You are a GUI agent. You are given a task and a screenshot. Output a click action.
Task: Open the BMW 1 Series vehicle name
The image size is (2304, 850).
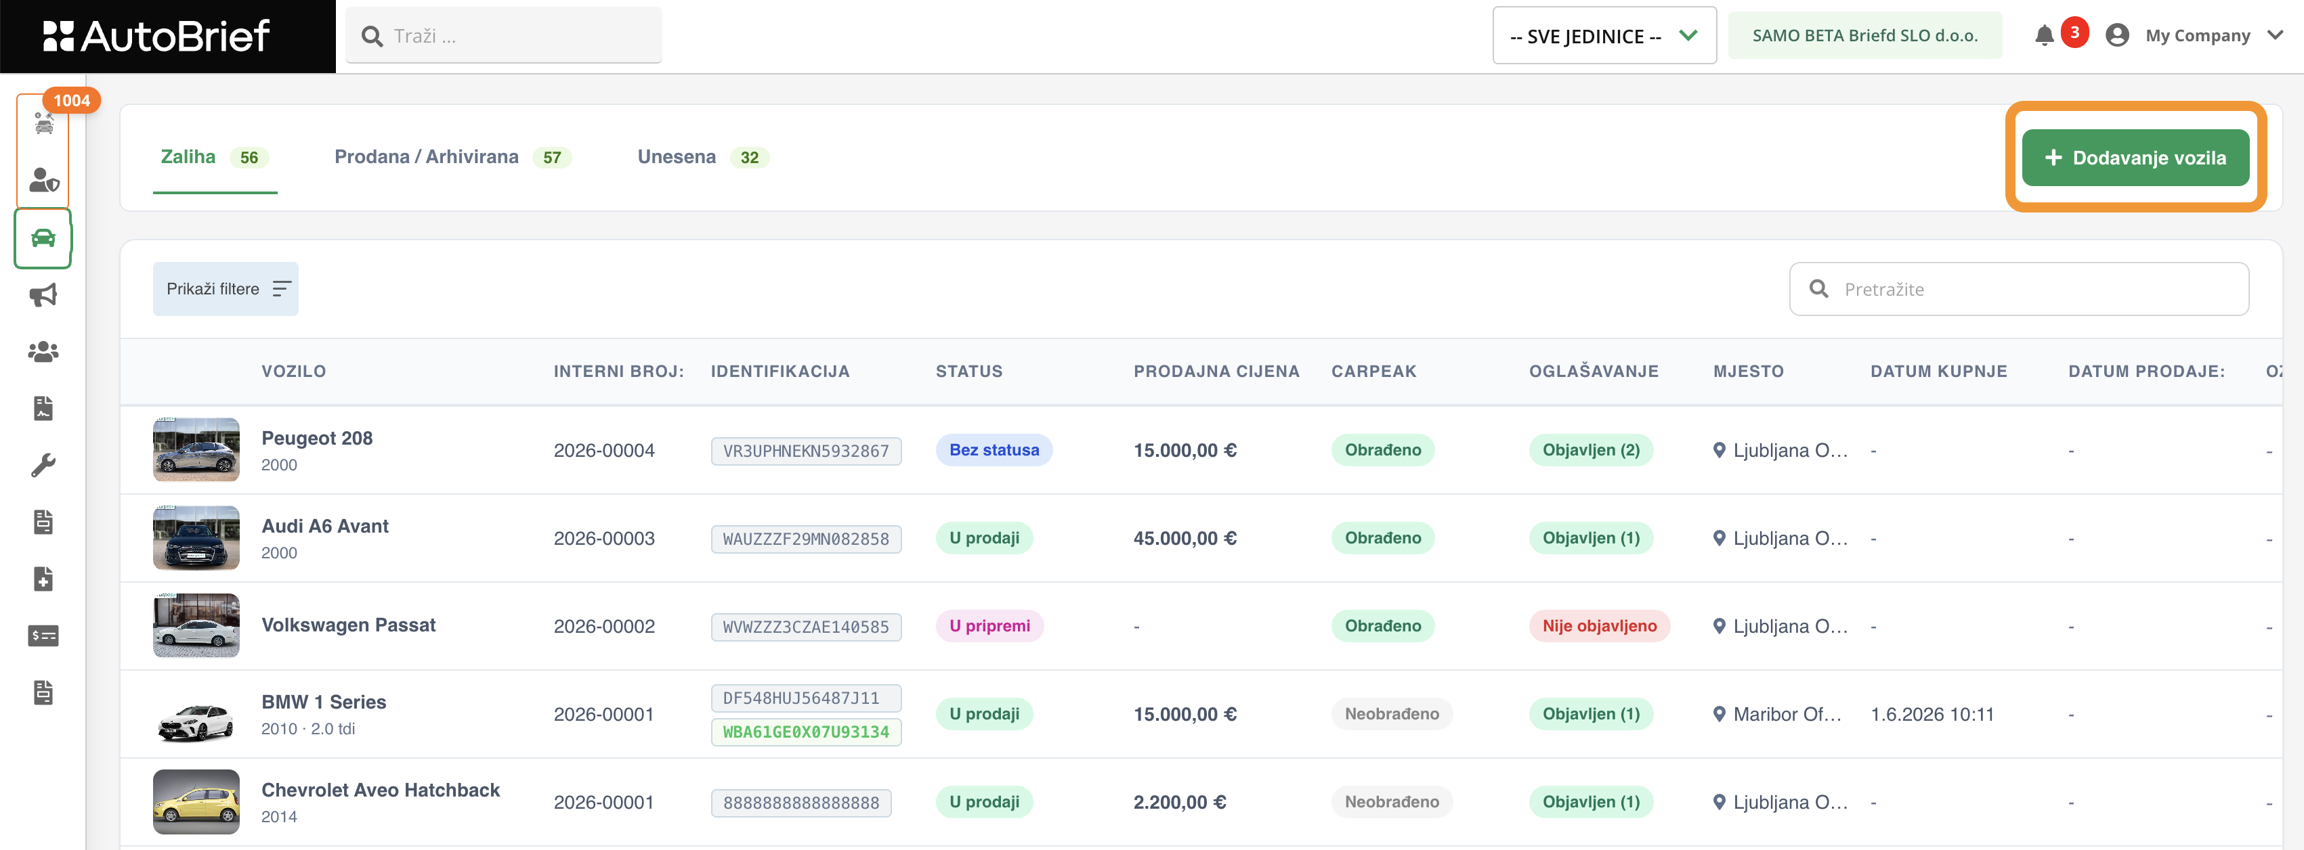(x=324, y=702)
